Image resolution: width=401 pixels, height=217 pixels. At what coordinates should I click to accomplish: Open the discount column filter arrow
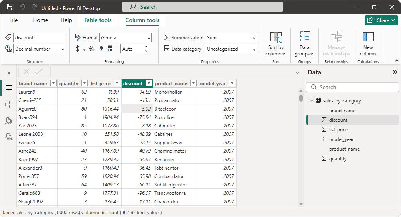(149, 84)
